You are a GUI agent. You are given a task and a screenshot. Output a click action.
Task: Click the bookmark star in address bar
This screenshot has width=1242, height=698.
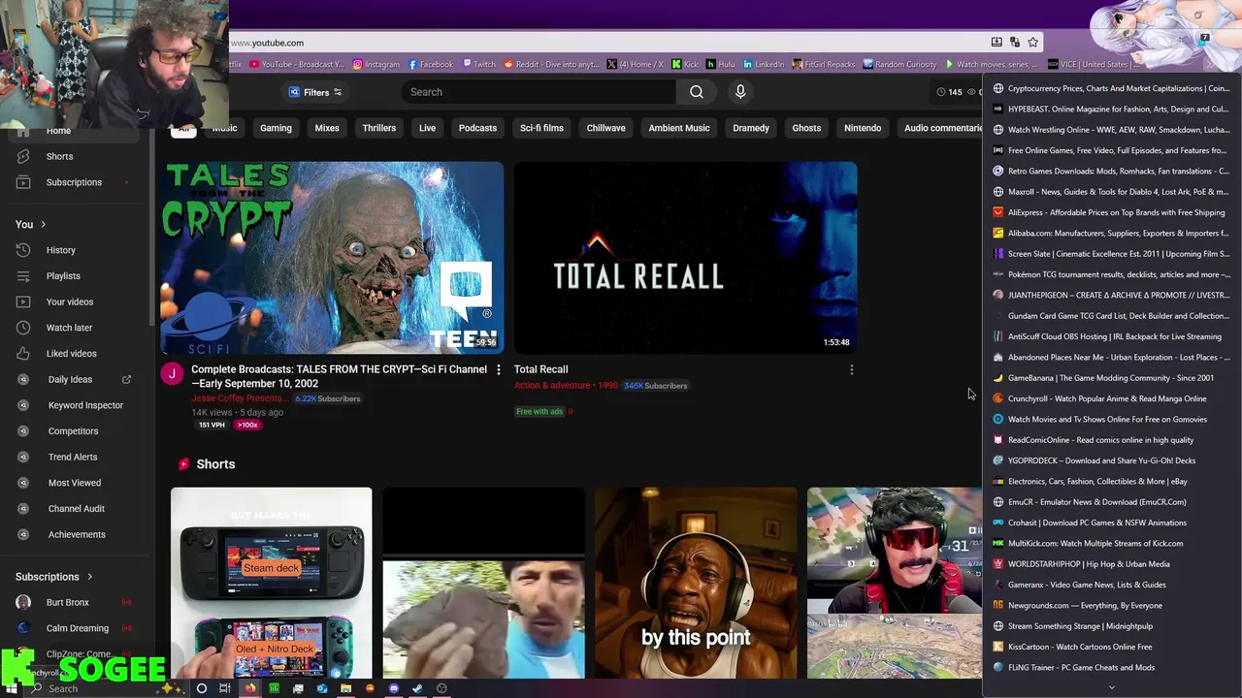[1033, 43]
